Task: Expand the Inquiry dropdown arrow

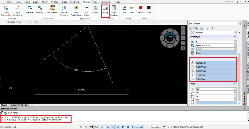Action: coord(105,15)
